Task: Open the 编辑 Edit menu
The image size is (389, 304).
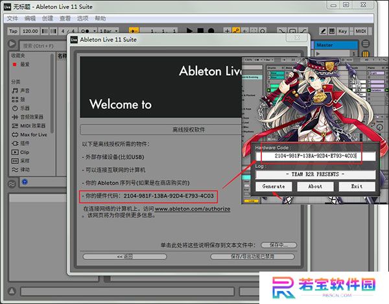Action: pyautogui.click(x=30, y=18)
